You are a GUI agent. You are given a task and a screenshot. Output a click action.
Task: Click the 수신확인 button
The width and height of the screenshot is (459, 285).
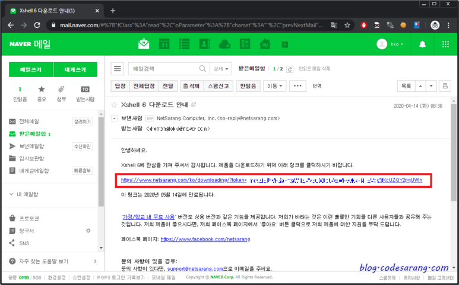[83, 146]
